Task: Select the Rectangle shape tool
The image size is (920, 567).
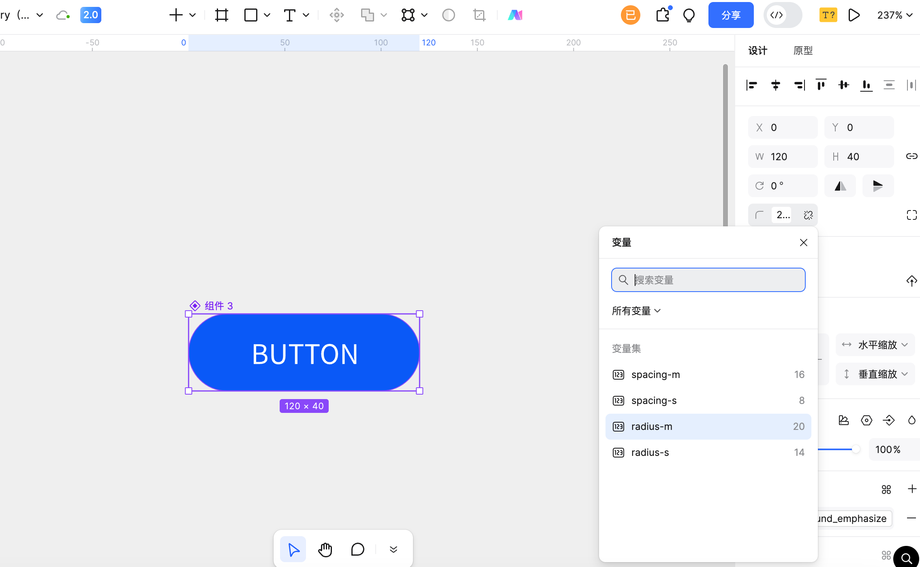Action: 251,15
